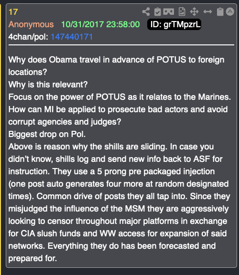This screenshot has height=275, width=239.
Task: Click the blank clipboard copy icon
Action: pos(220,12)
